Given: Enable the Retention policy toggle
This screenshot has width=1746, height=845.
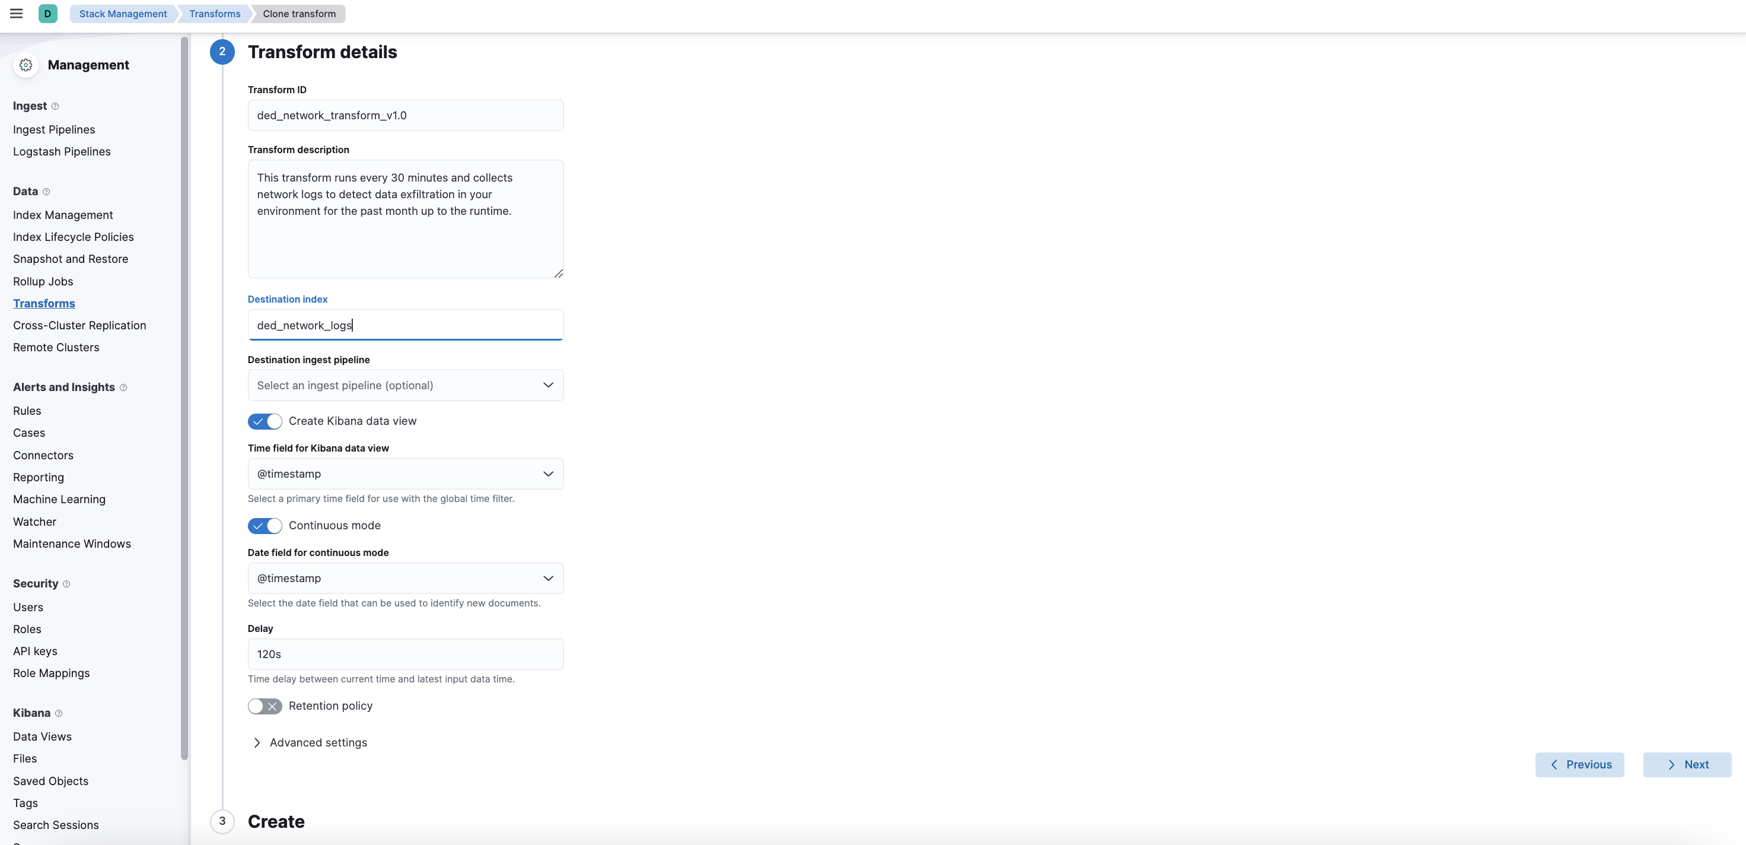Looking at the screenshot, I should coord(265,706).
